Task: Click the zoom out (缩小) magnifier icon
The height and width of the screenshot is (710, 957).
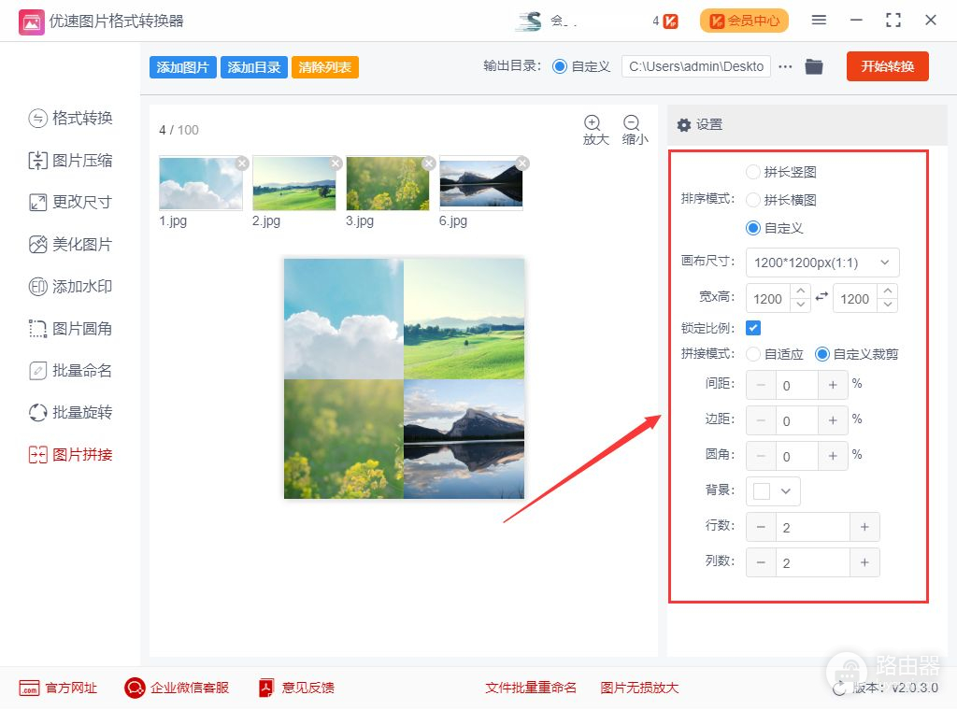Action: 633,123
